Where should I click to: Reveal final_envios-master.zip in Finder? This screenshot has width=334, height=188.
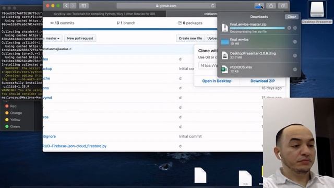[x=295, y=28]
